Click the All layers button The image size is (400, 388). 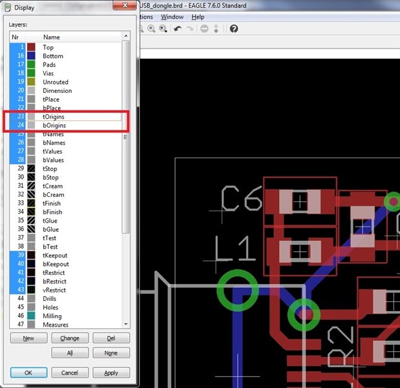point(70,353)
